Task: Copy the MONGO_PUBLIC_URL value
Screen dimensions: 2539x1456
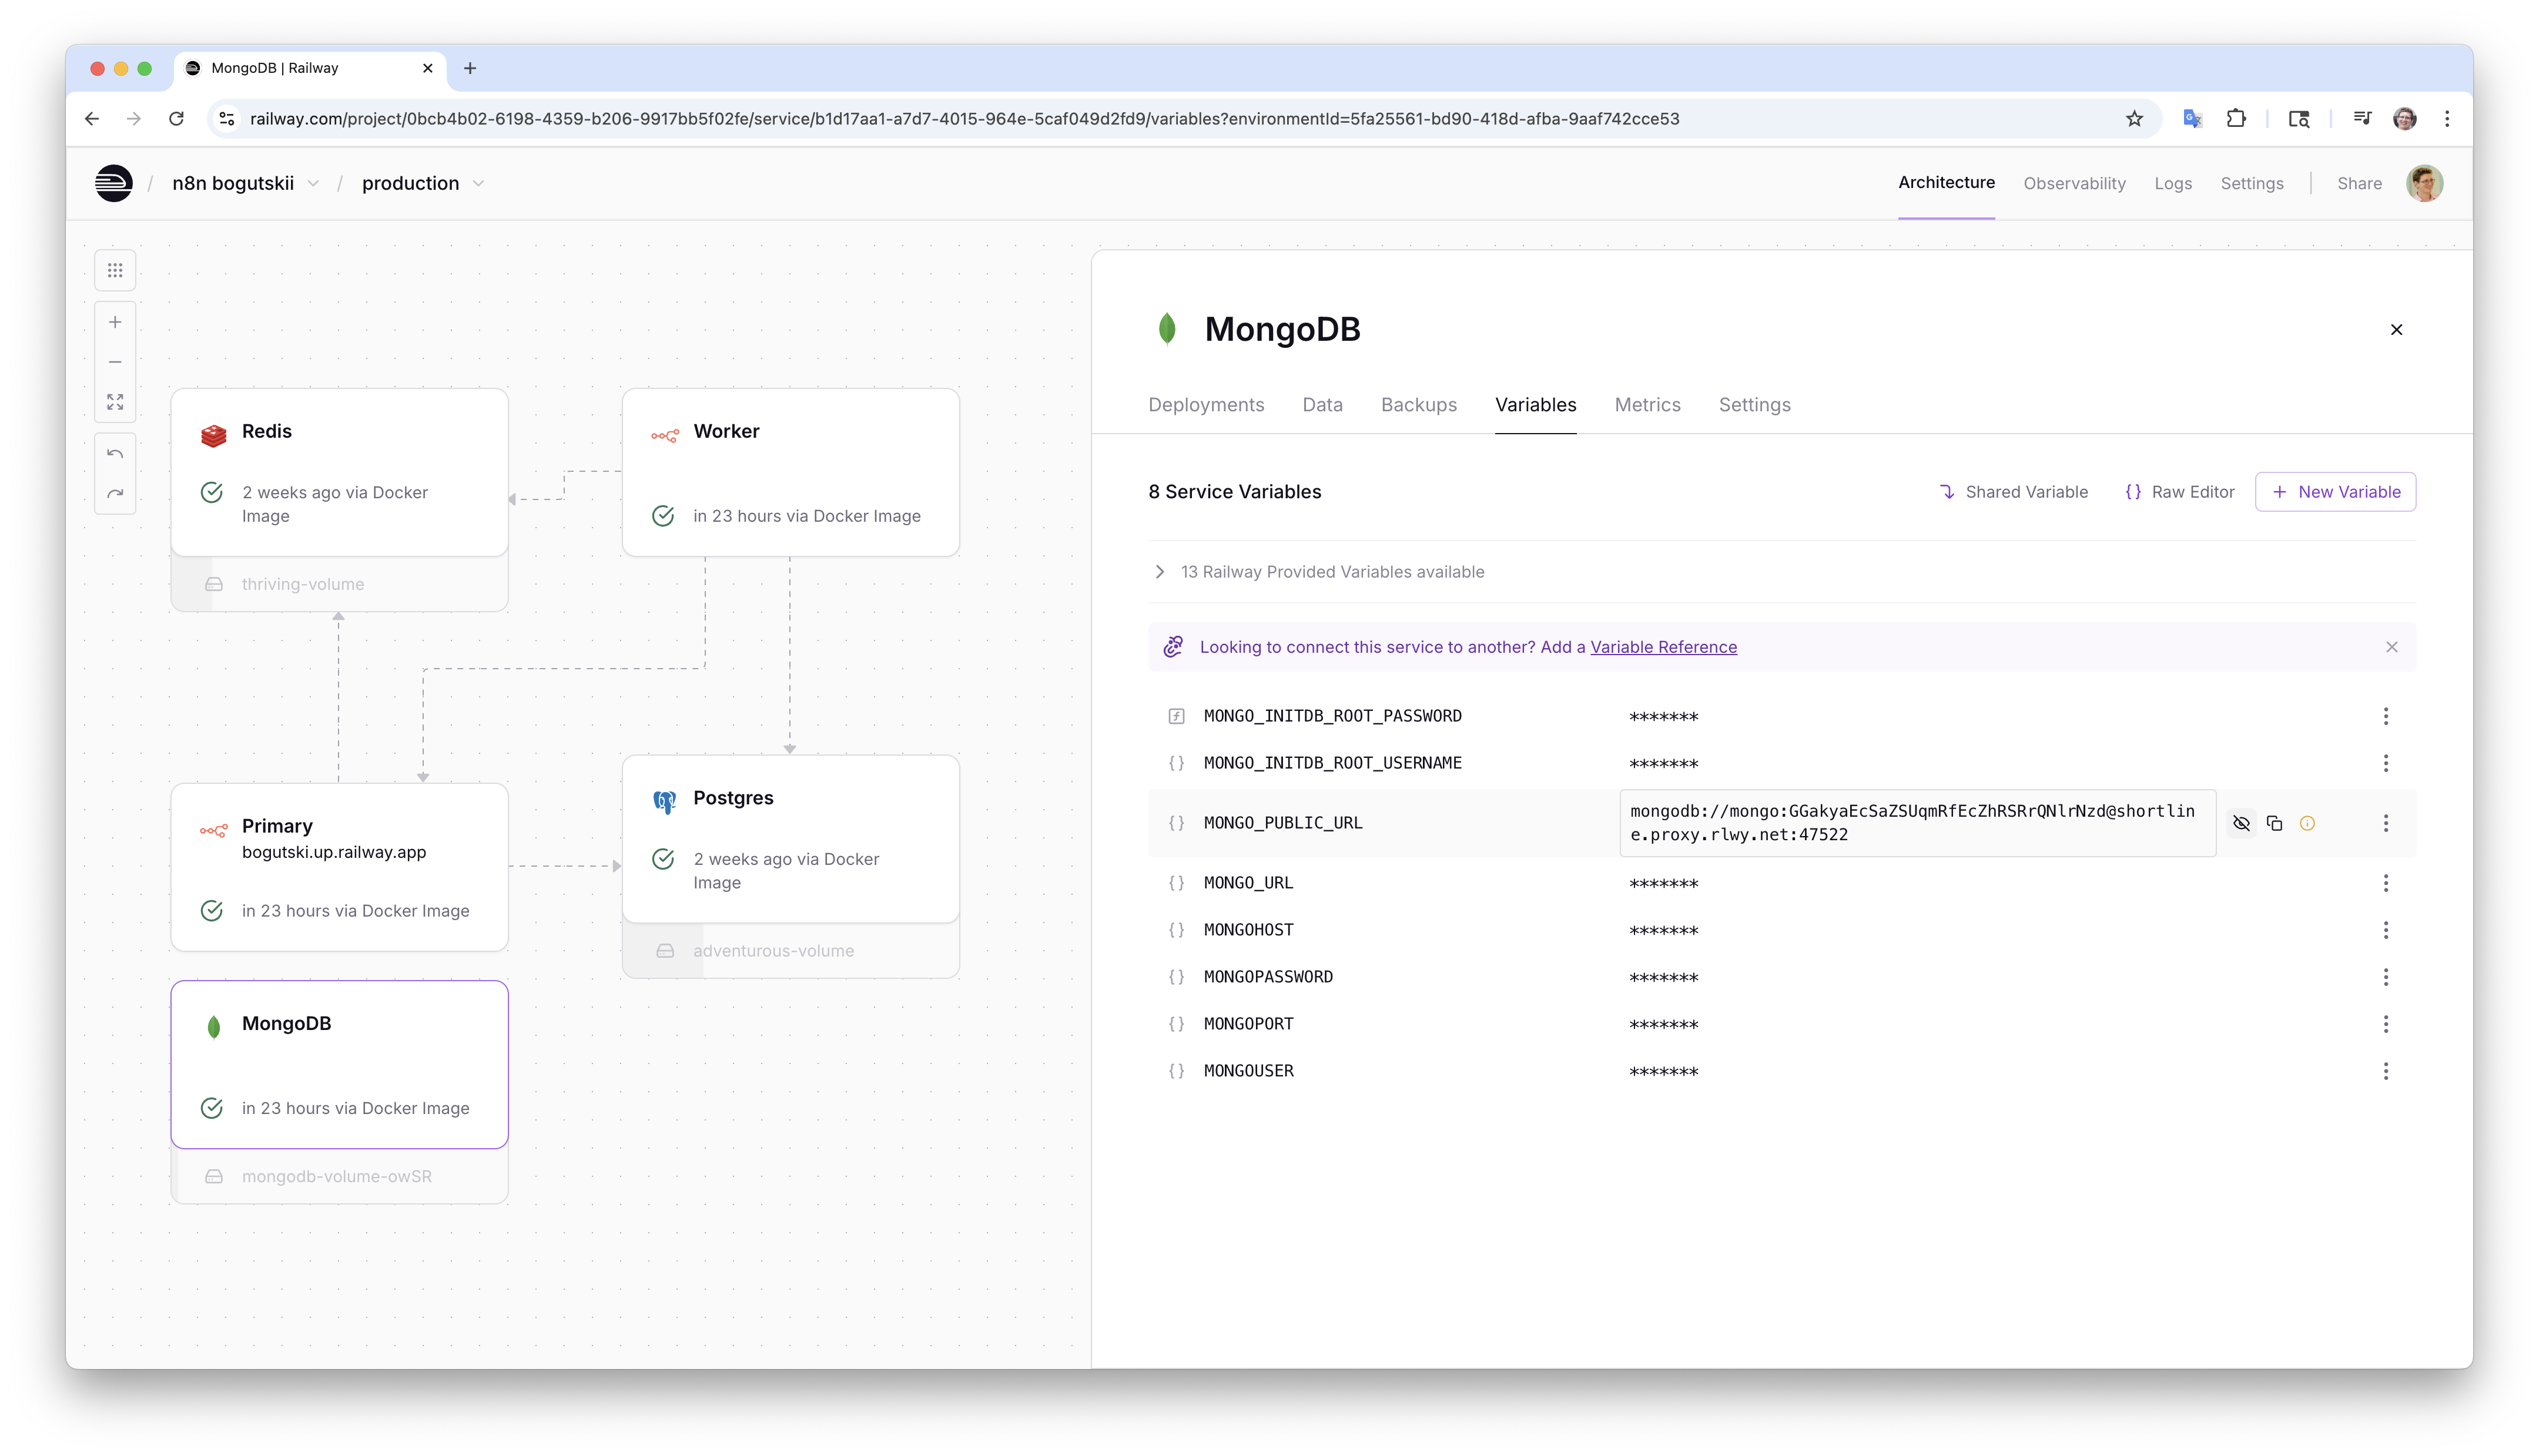Action: click(x=2274, y=823)
